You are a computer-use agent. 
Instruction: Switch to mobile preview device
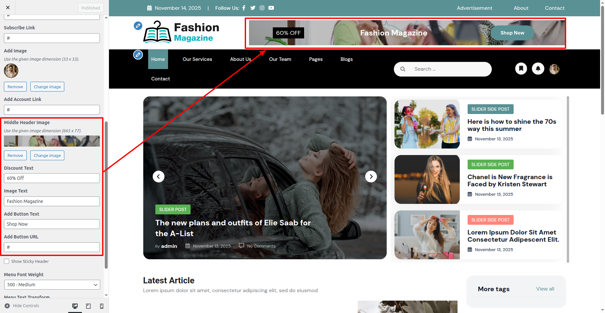pos(101,306)
